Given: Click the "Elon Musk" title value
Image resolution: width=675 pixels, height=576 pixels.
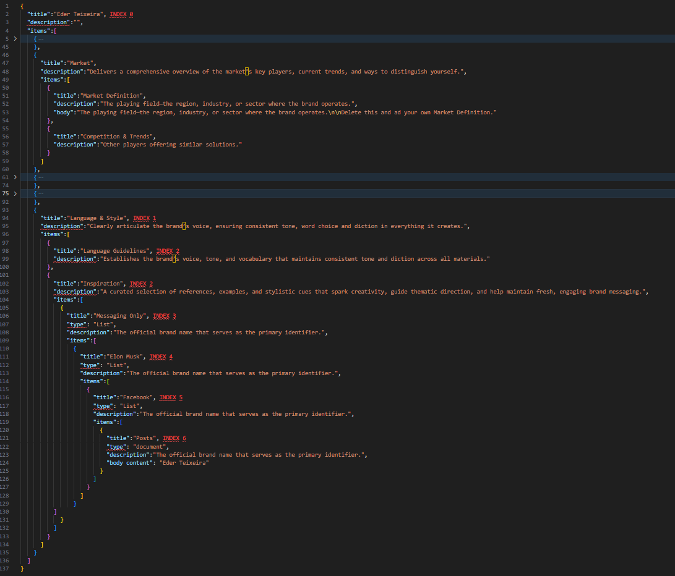Looking at the screenshot, I should coord(126,357).
